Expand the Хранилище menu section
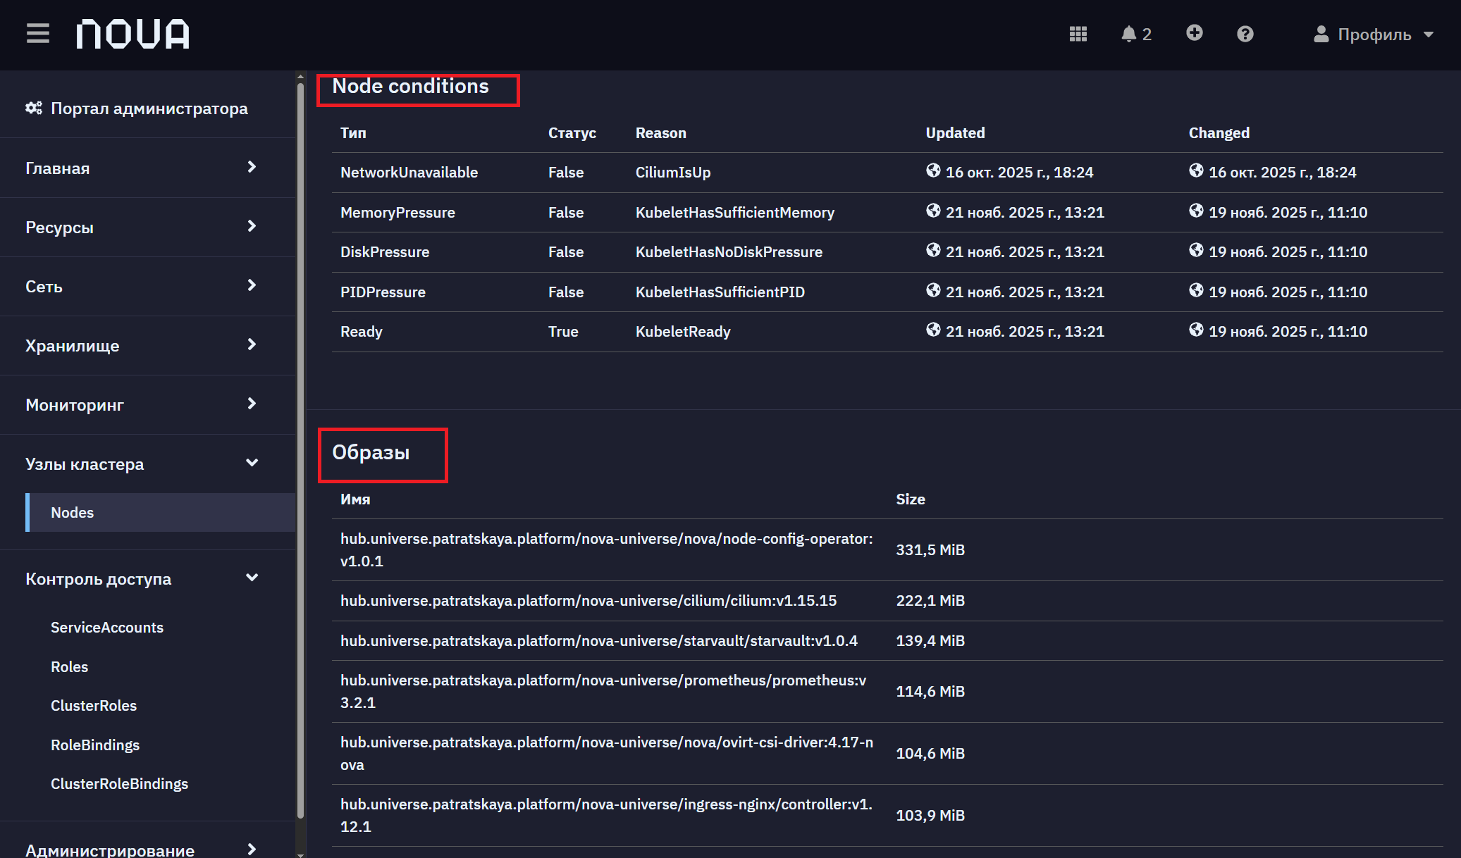The height and width of the screenshot is (858, 1461). tap(147, 345)
